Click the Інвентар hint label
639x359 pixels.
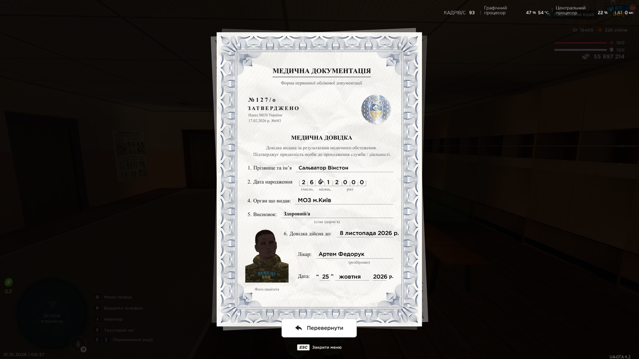click(x=113, y=319)
